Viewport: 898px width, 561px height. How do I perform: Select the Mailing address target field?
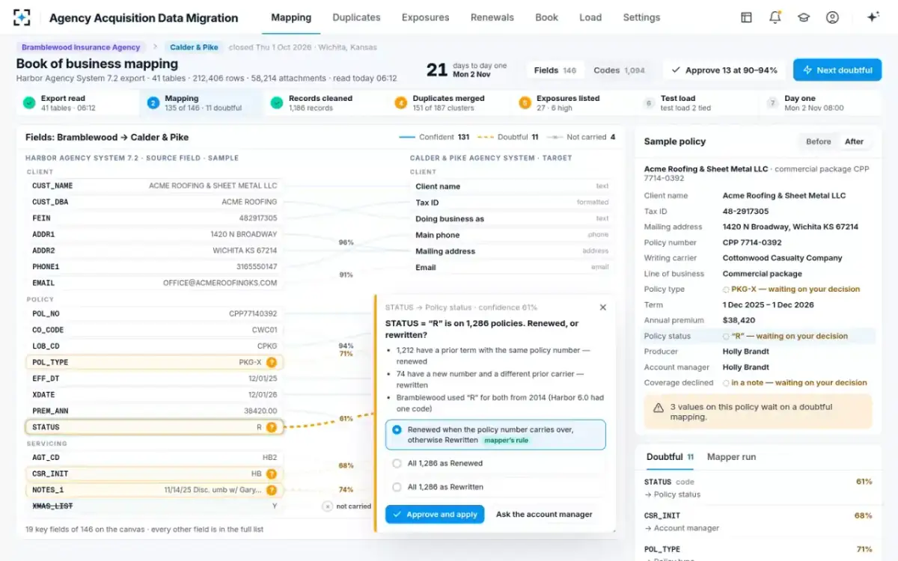[512, 251]
